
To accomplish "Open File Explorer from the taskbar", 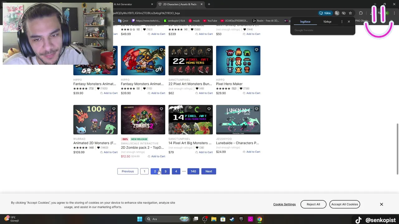I will pyautogui.click(x=214, y=219).
